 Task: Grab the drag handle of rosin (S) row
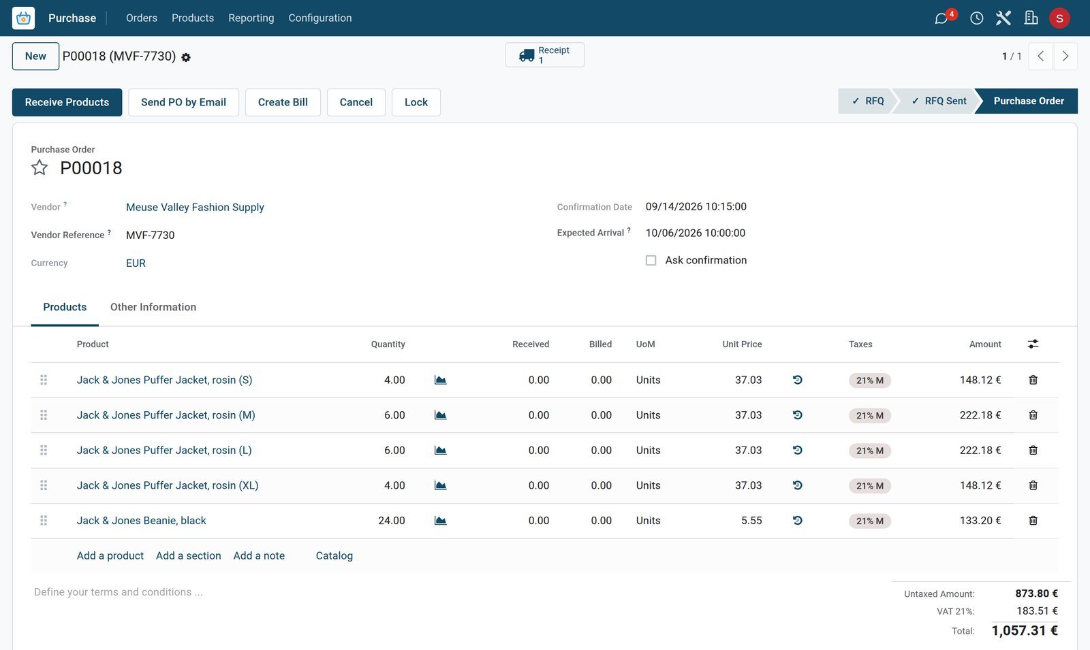[x=44, y=380]
